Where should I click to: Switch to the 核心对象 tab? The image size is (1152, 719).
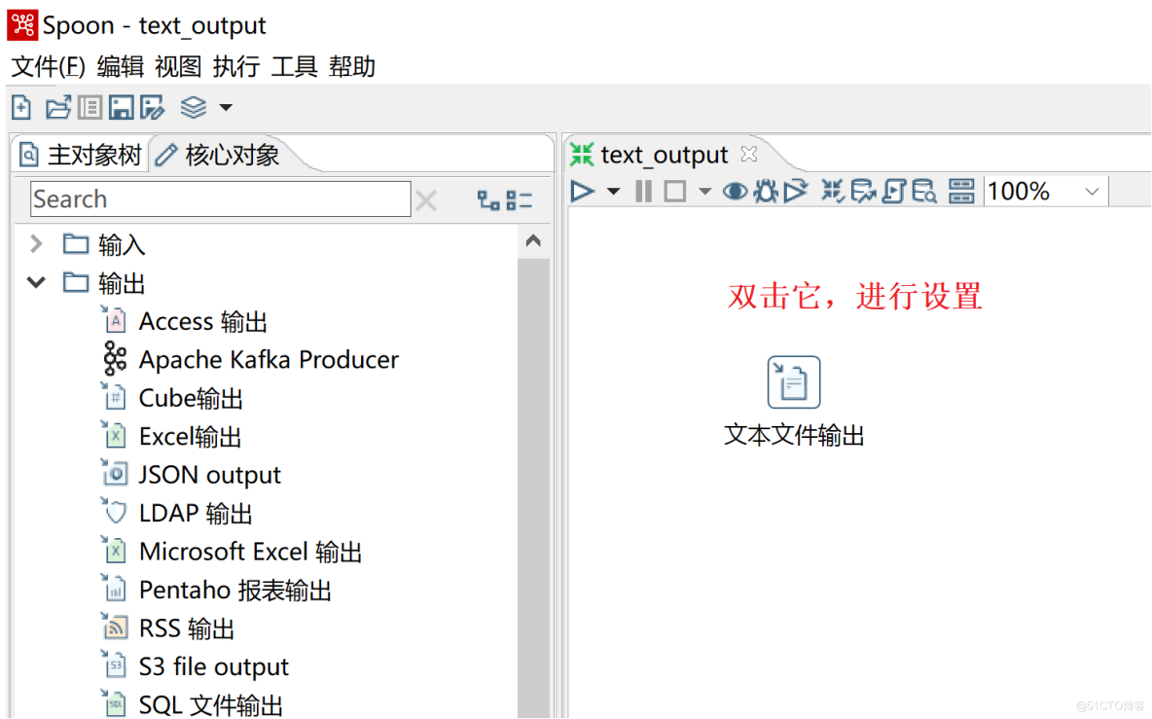[218, 155]
